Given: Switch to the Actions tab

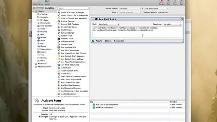Looking at the screenshot, I should (x=38, y=8).
